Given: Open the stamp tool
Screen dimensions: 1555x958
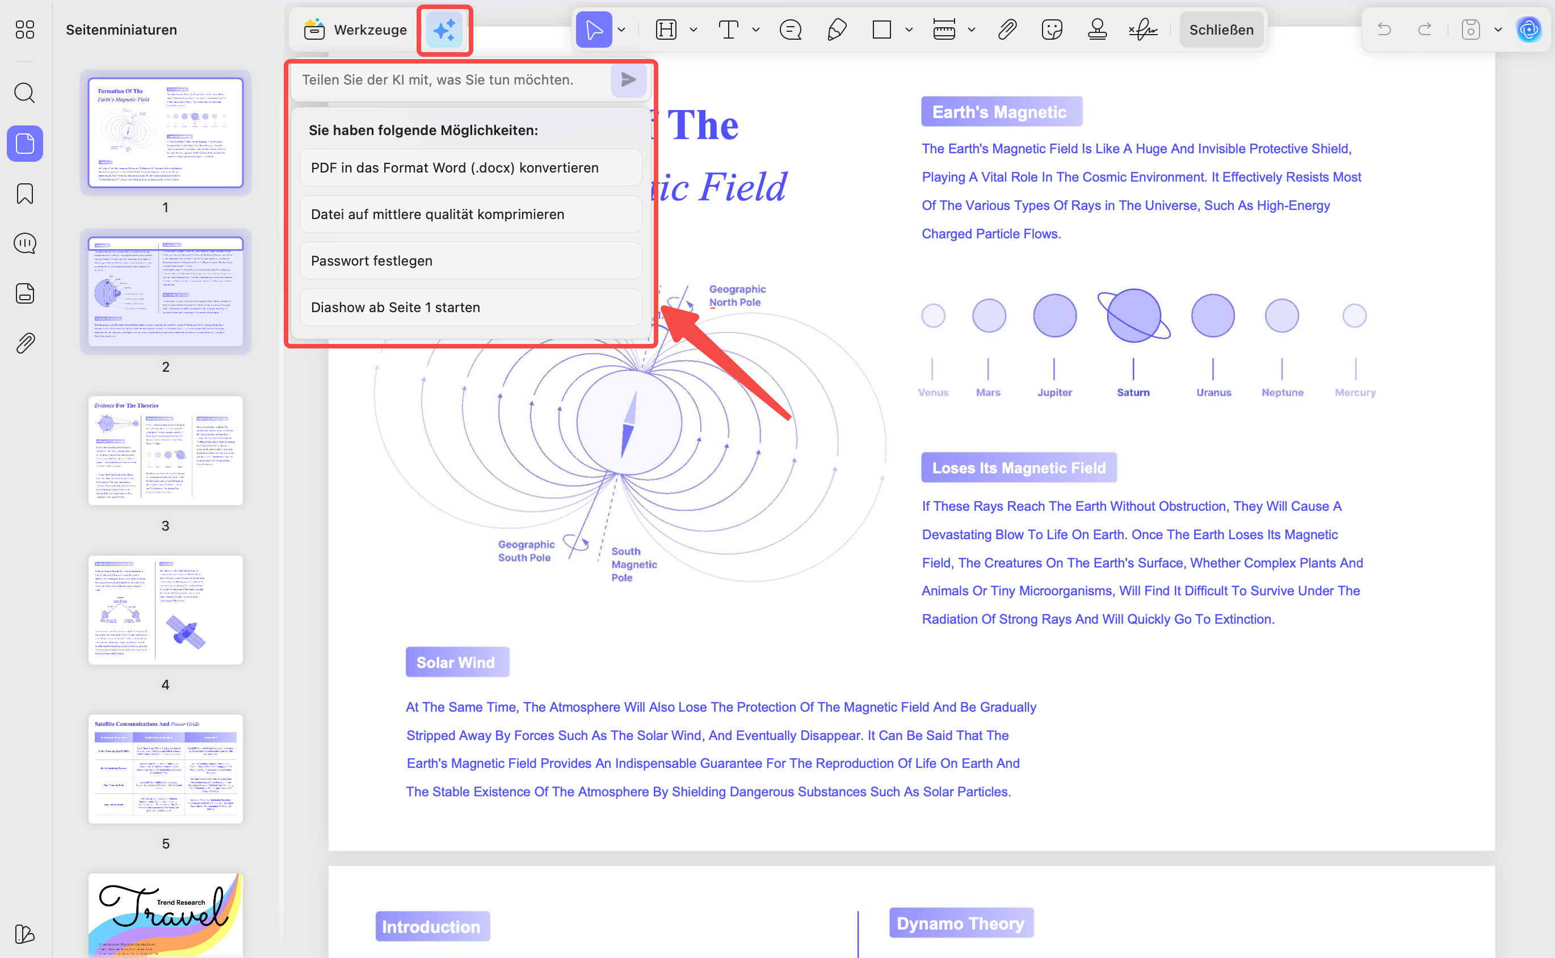Looking at the screenshot, I should coord(1097,29).
